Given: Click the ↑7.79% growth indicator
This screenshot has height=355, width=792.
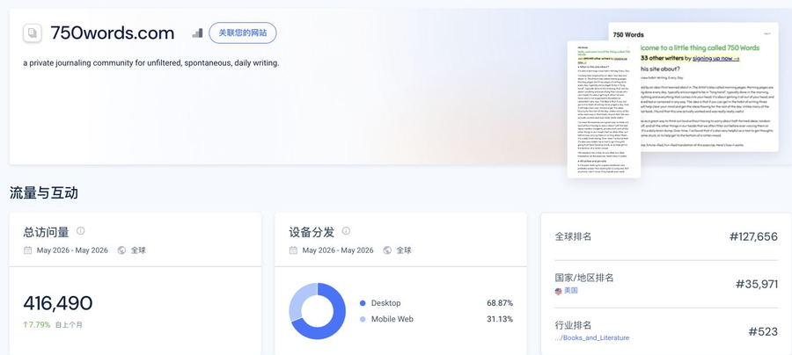Looking at the screenshot, I should point(37,325).
